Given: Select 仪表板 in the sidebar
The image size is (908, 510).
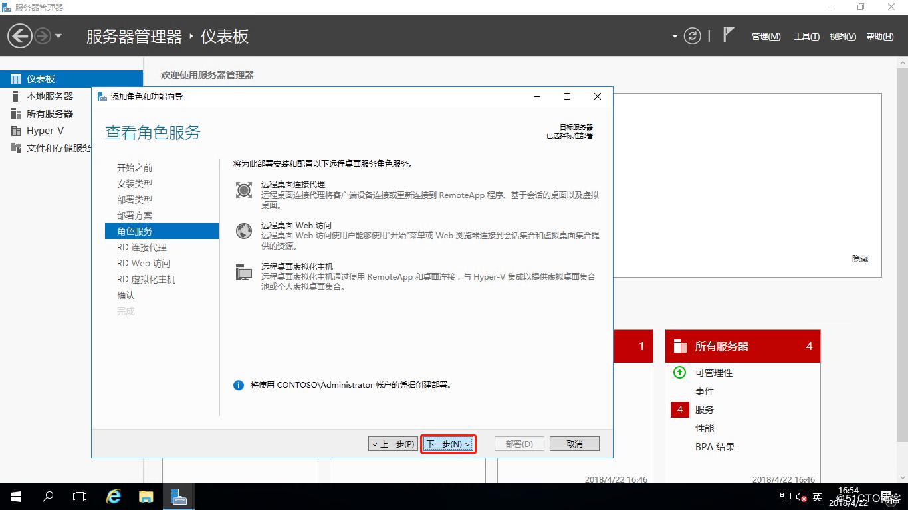Looking at the screenshot, I should pos(71,79).
